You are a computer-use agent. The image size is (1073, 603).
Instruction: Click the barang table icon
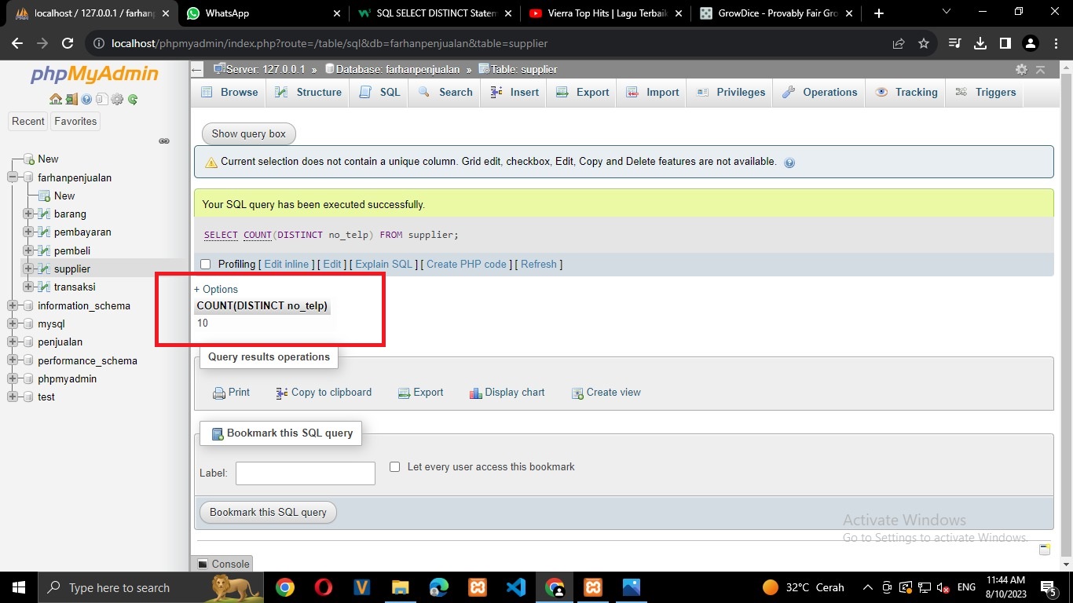45,214
